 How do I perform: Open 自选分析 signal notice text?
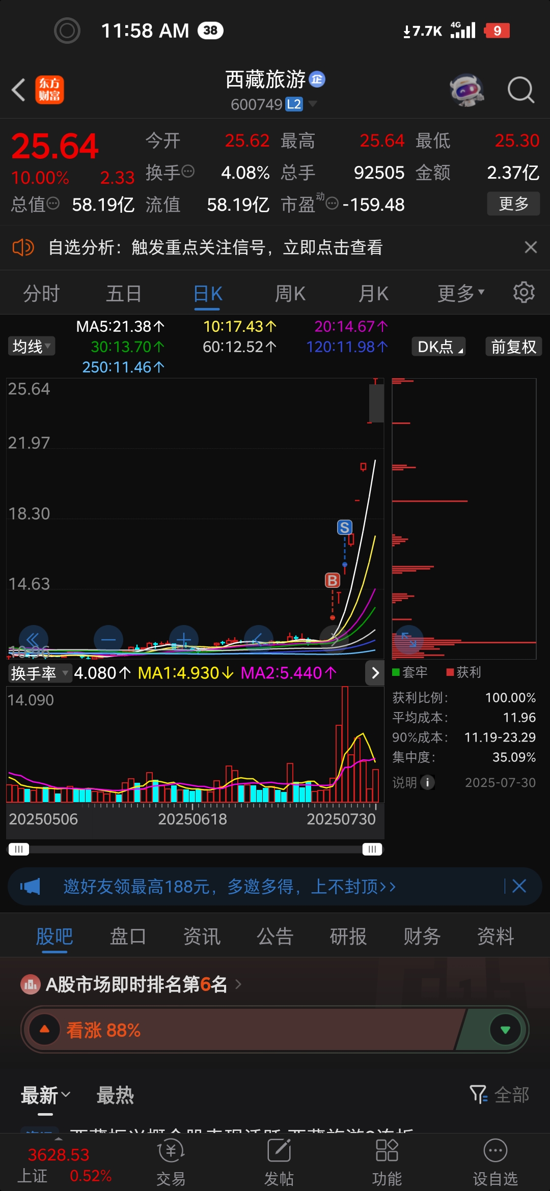pos(215,248)
